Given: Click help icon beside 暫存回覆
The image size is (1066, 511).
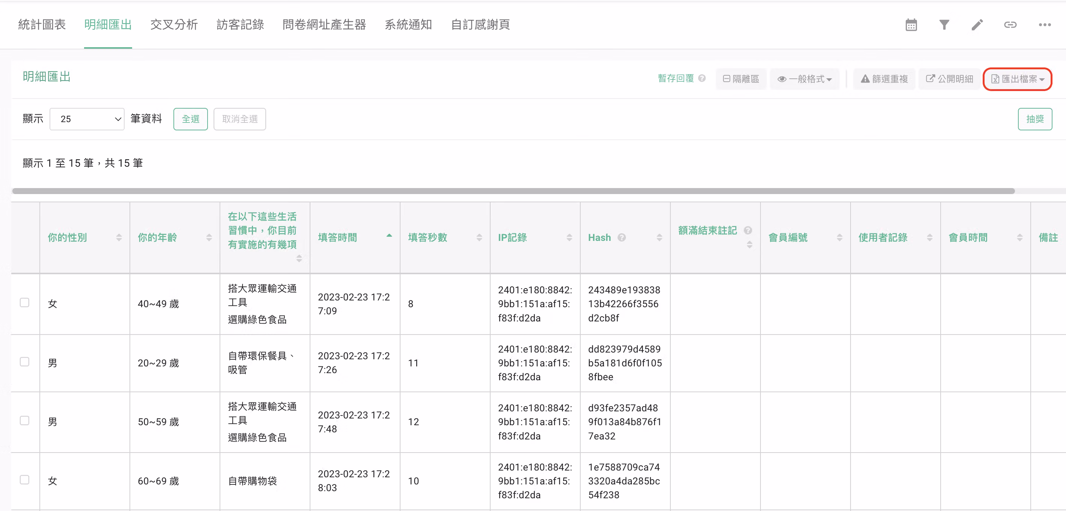Looking at the screenshot, I should pyautogui.click(x=702, y=78).
